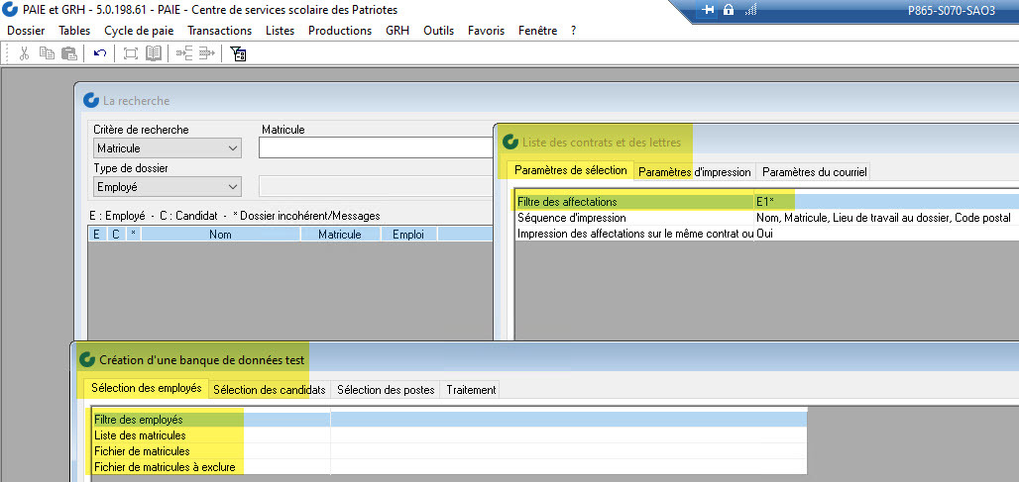This screenshot has height=482, width=1019.
Task: Open the Productions menu
Action: pyautogui.click(x=340, y=31)
